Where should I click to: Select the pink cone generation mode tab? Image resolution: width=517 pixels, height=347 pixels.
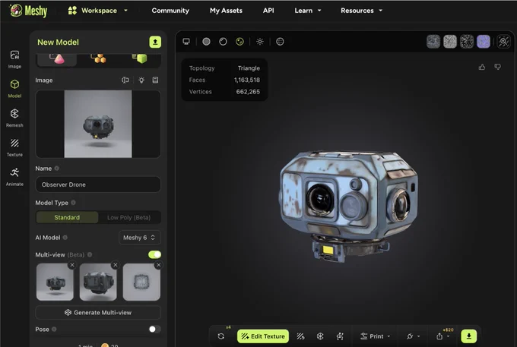pos(57,59)
